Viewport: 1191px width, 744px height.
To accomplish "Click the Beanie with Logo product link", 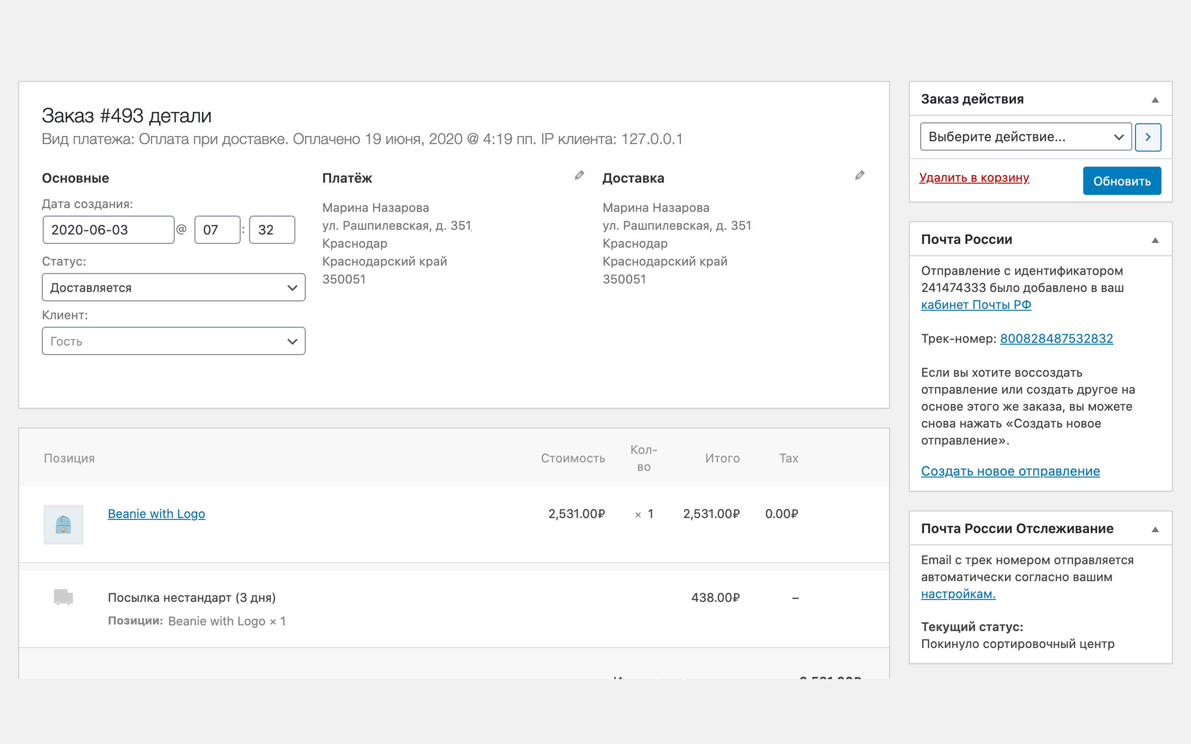I will (x=156, y=514).
